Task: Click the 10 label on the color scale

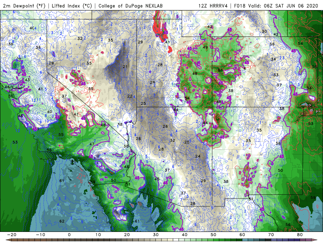Action: click(98, 235)
